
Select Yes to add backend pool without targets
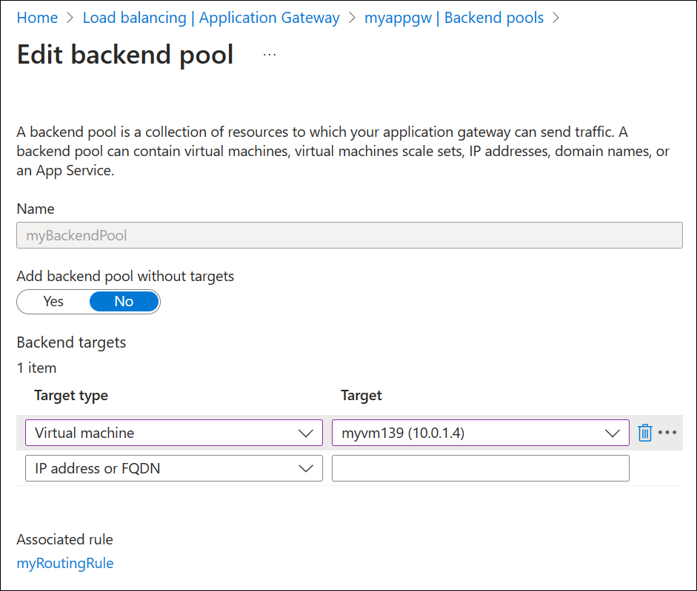[53, 301]
